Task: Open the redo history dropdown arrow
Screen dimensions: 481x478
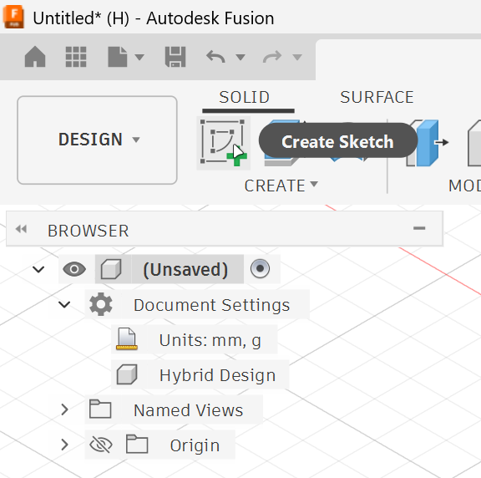Action: click(297, 57)
